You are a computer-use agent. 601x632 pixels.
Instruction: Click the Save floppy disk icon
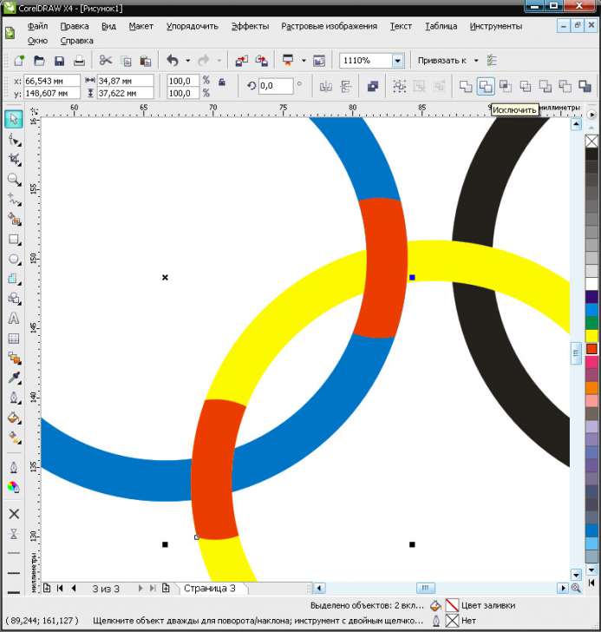tap(60, 61)
